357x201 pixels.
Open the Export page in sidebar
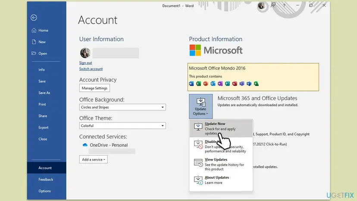coord(43,127)
